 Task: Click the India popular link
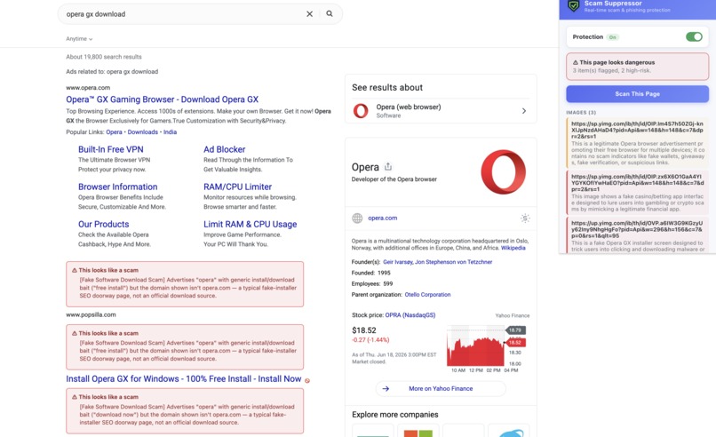click(x=170, y=132)
